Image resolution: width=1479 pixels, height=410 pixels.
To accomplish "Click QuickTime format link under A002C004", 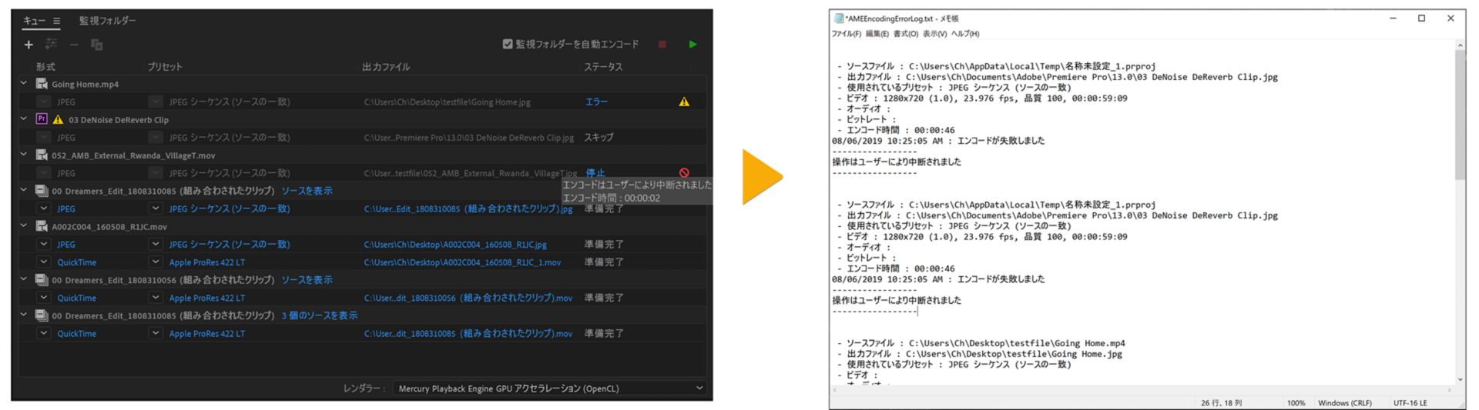I will (77, 262).
